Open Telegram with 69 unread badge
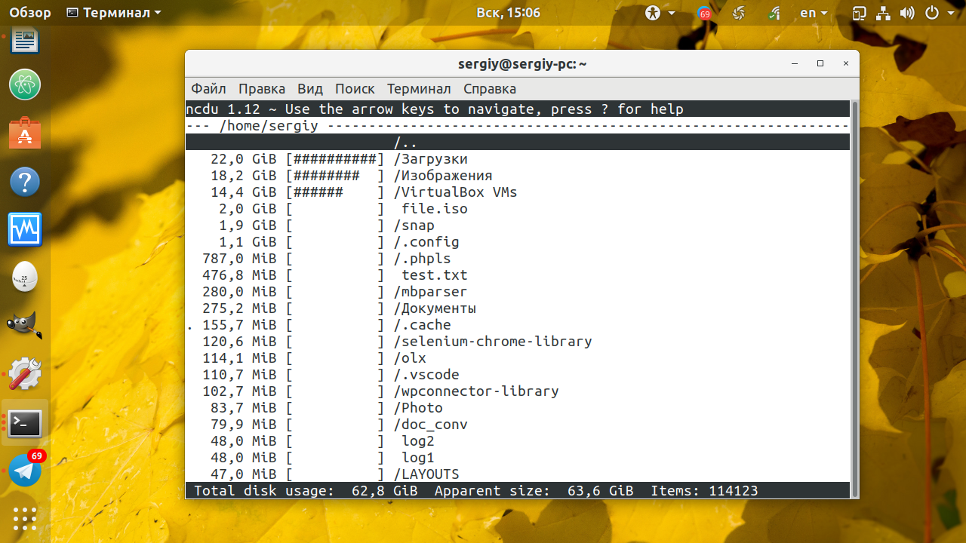 pyautogui.click(x=25, y=470)
